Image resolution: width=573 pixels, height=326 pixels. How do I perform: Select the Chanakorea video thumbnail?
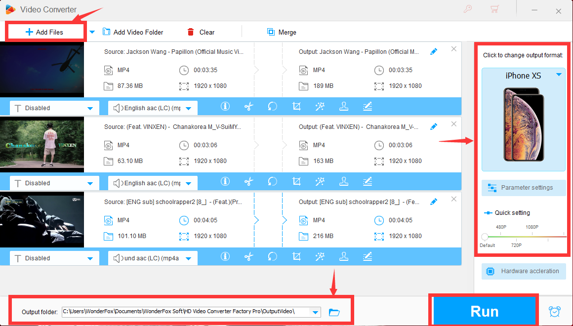tap(42, 145)
